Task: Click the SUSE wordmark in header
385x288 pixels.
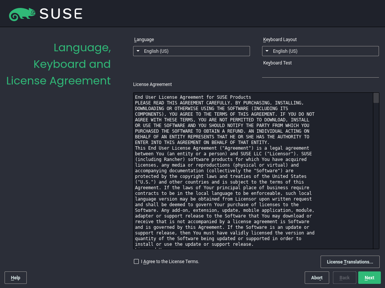Action: coord(61,14)
